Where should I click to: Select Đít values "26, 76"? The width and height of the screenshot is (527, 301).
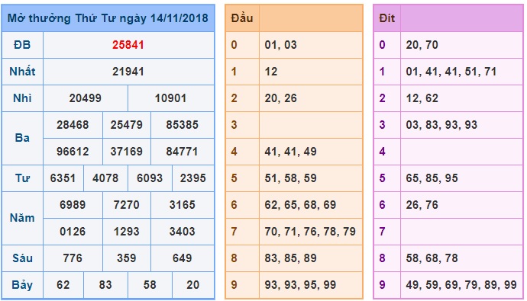[422, 205]
